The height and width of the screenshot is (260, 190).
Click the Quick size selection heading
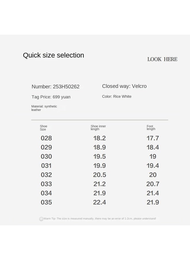click(x=54, y=55)
